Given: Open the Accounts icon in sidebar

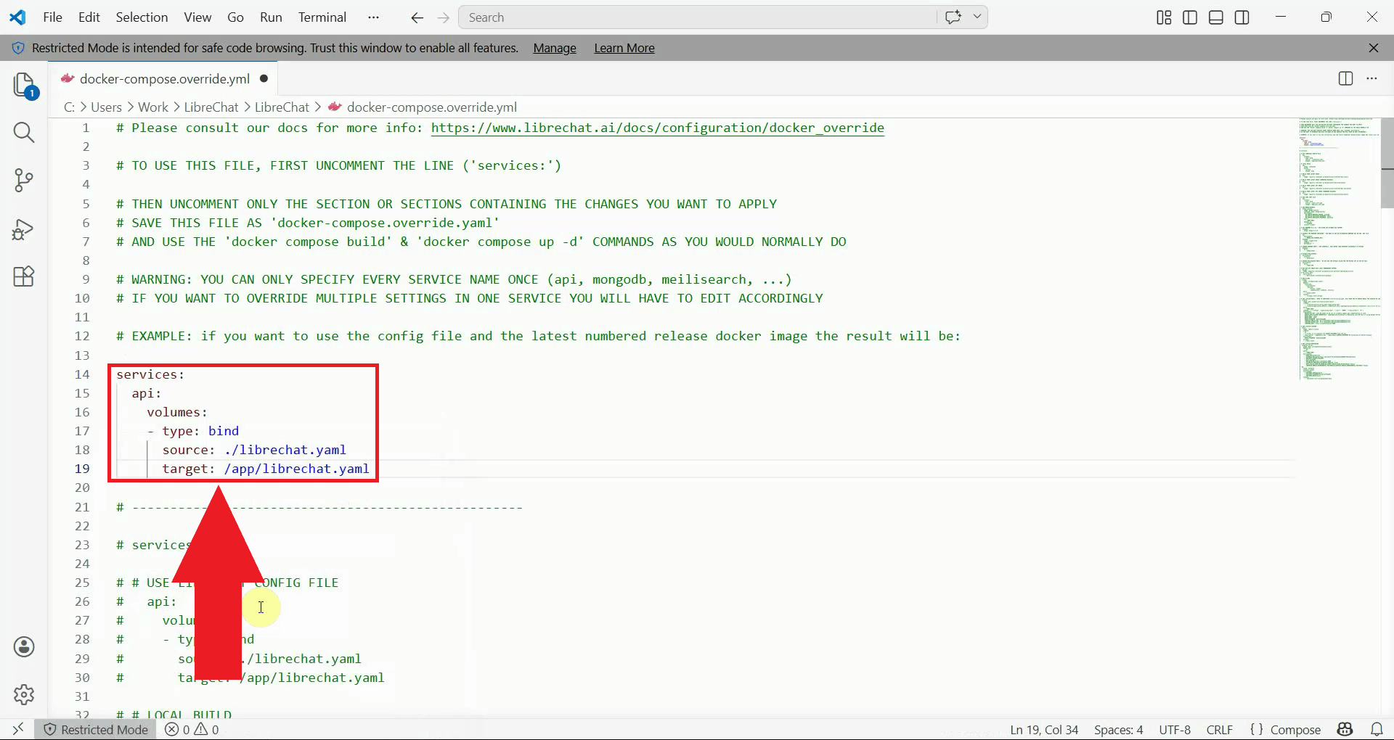Looking at the screenshot, I should coord(24,646).
